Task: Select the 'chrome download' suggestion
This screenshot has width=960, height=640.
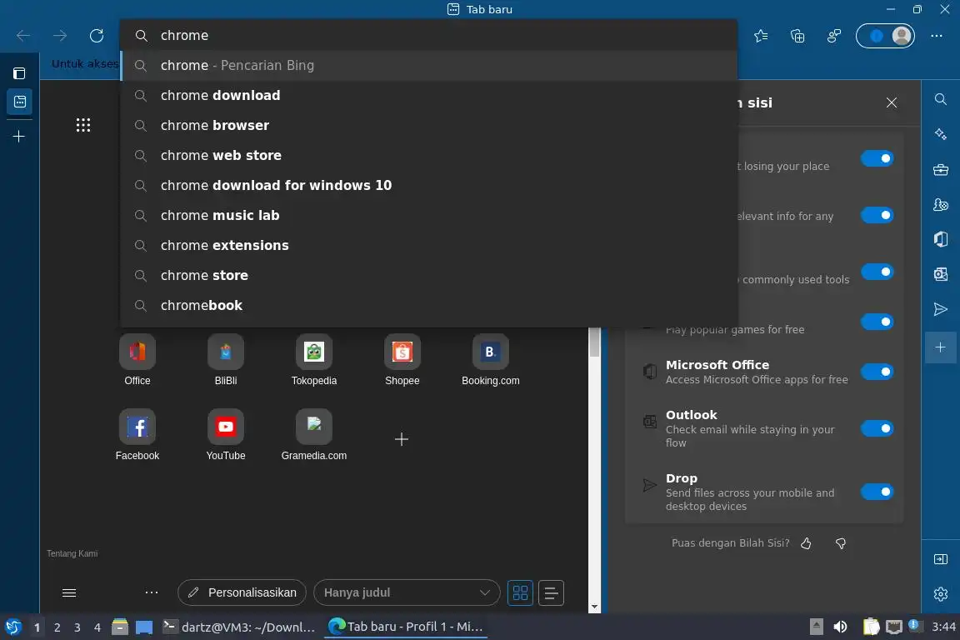Action: point(429,96)
